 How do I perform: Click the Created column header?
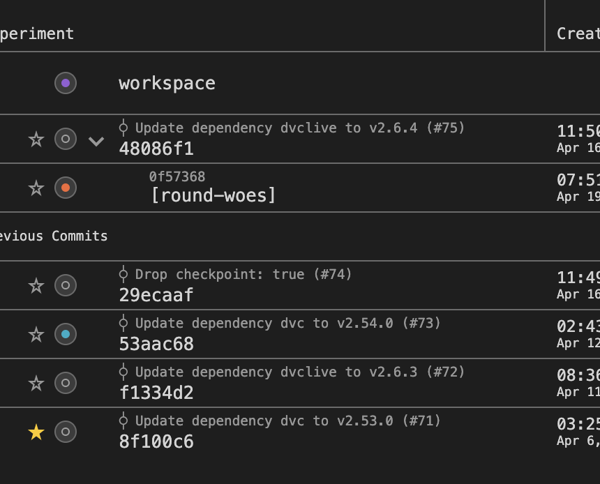point(578,33)
